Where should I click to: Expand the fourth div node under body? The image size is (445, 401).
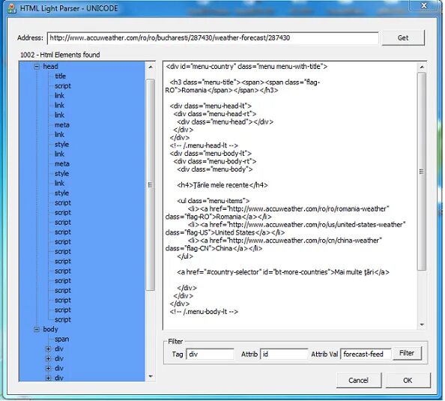(48, 378)
